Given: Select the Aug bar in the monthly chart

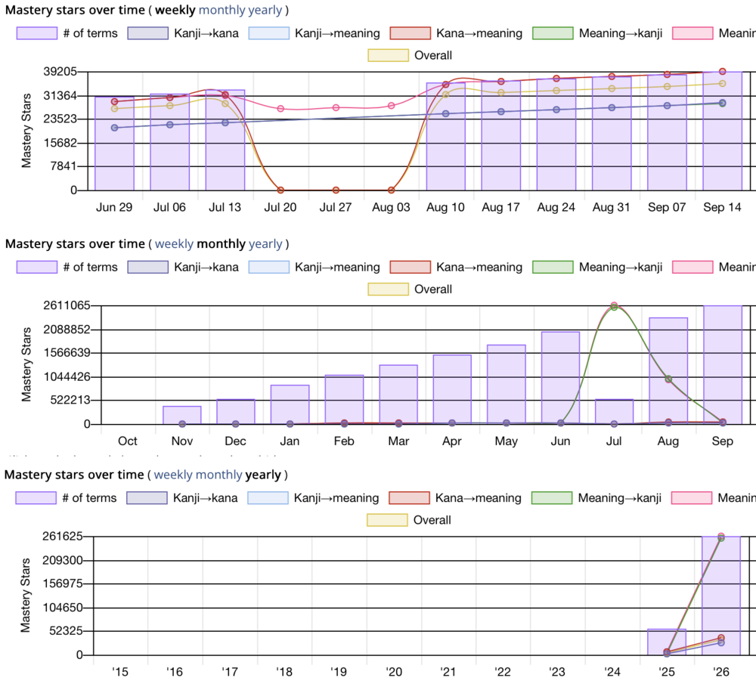Looking at the screenshot, I should coord(668,371).
